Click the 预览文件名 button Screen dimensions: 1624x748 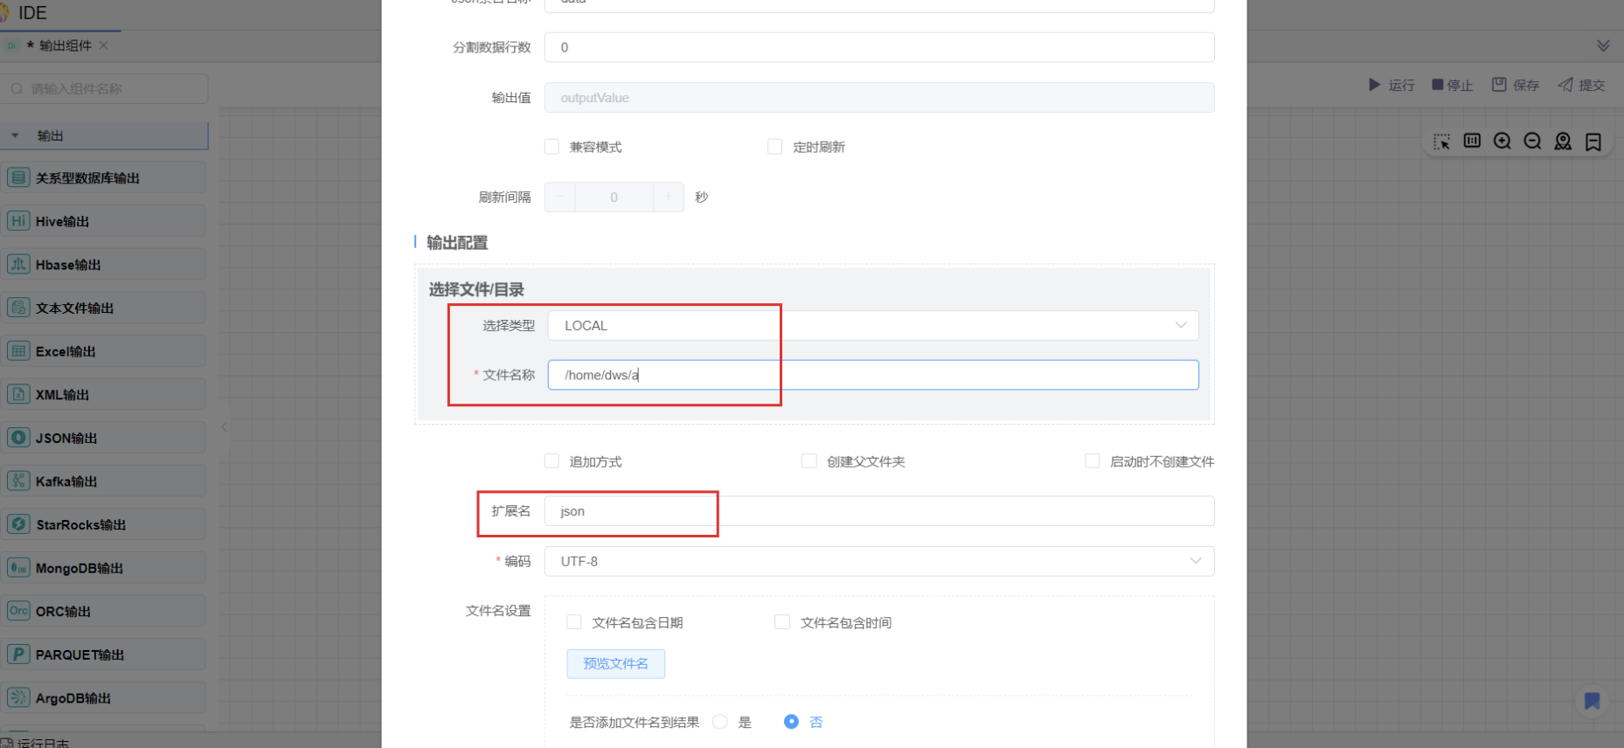click(x=615, y=664)
